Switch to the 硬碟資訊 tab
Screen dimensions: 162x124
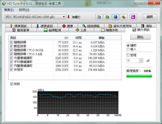coord(45,26)
